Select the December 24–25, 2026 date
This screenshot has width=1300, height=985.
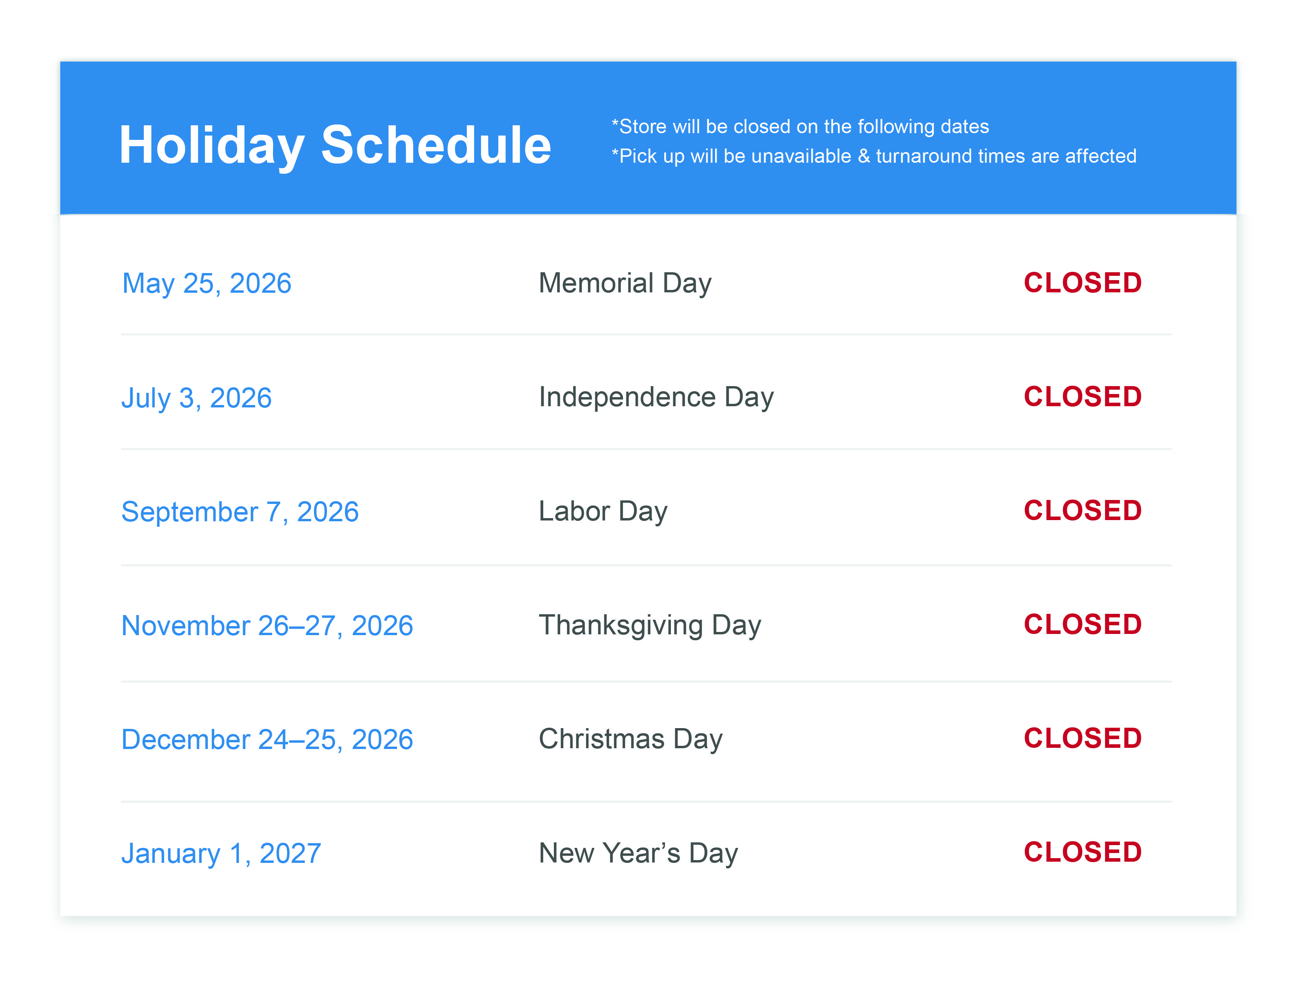(267, 740)
